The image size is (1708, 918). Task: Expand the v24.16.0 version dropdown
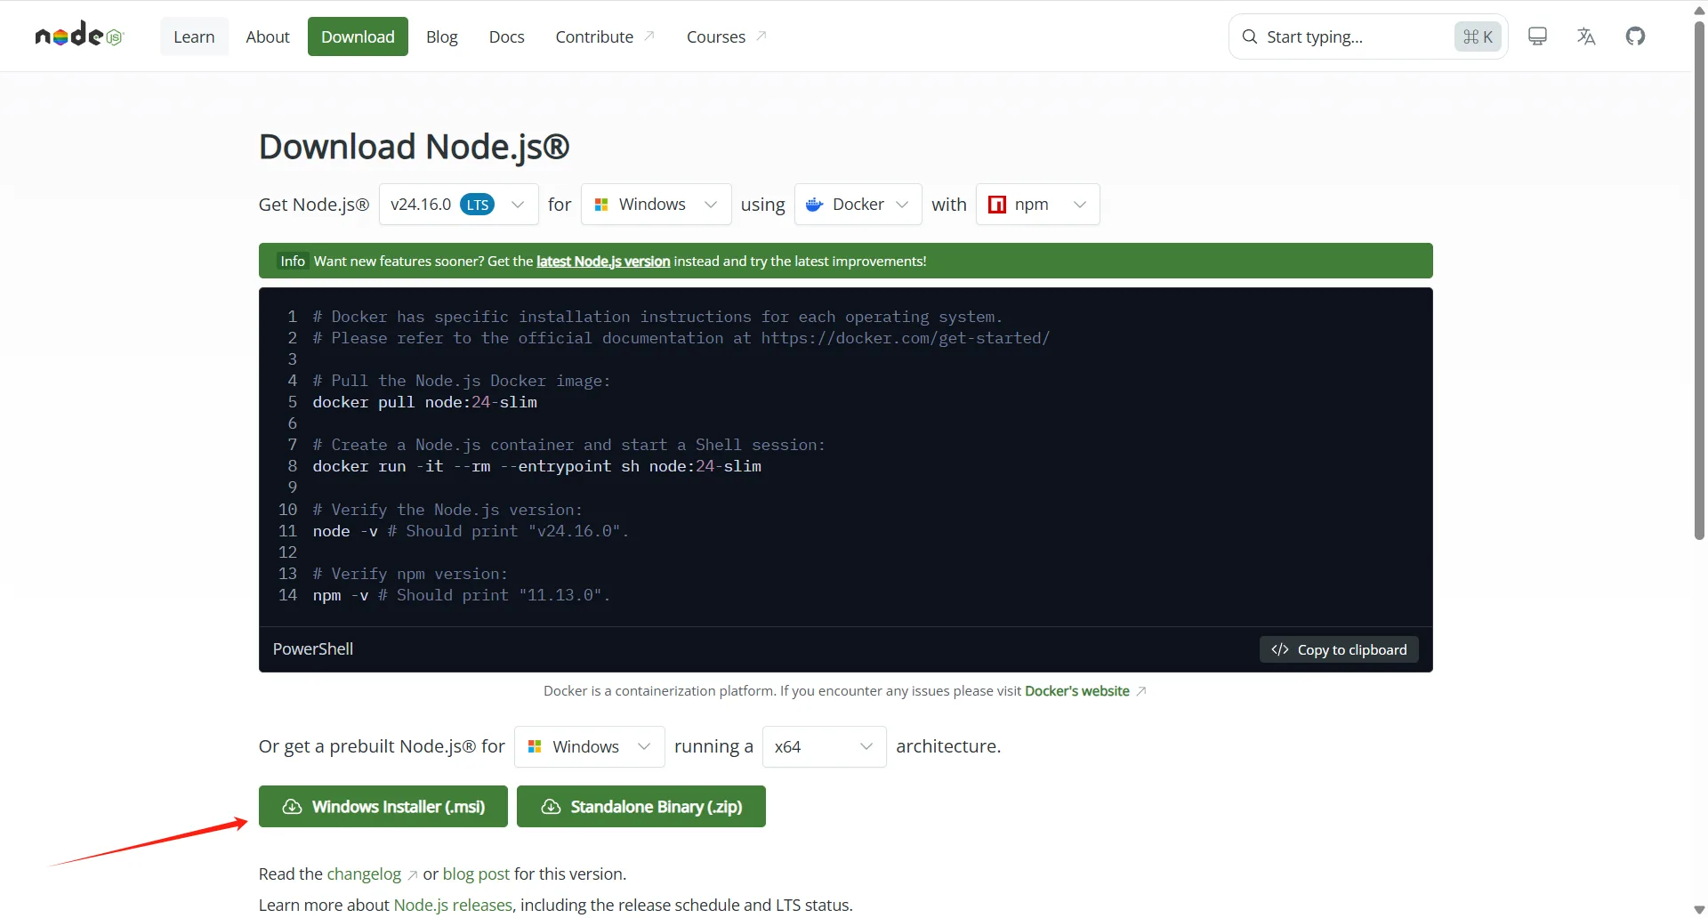click(x=458, y=205)
